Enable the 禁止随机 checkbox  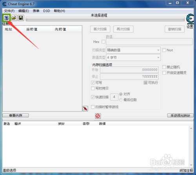(x=164, y=67)
